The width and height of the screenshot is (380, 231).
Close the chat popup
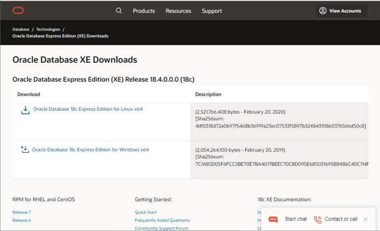point(365,219)
